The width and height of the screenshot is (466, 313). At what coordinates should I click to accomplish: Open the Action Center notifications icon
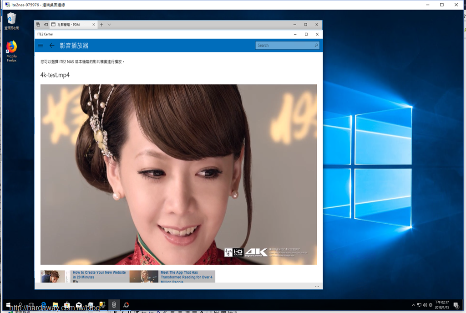coord(456,305)
